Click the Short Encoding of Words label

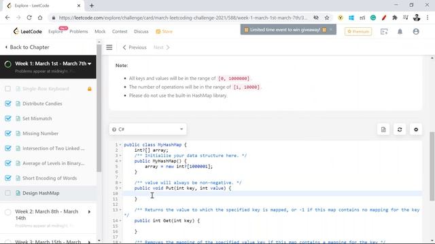coord(50,178)
